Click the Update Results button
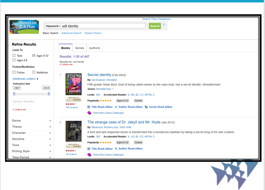The image size is (265, 190). [x=23, y=102]
